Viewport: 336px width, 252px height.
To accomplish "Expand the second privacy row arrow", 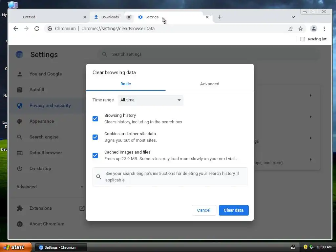I will point(310,117).
